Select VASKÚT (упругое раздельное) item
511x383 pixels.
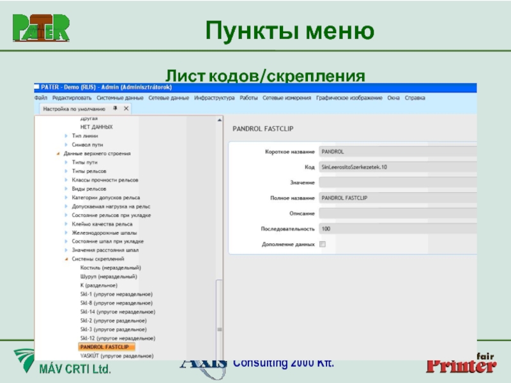(x=117, y=356)
